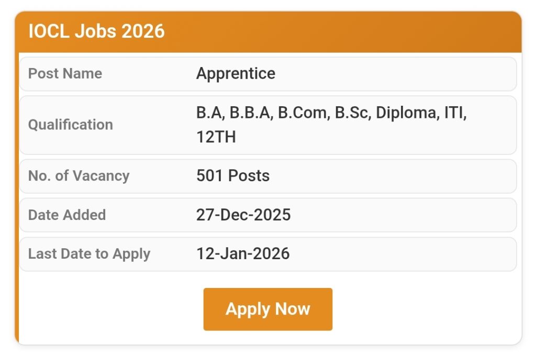Image resolution: width=536 pixels, height=355 pixels.
Task: Click the Apprentice post value
Action: pos(236,73)
